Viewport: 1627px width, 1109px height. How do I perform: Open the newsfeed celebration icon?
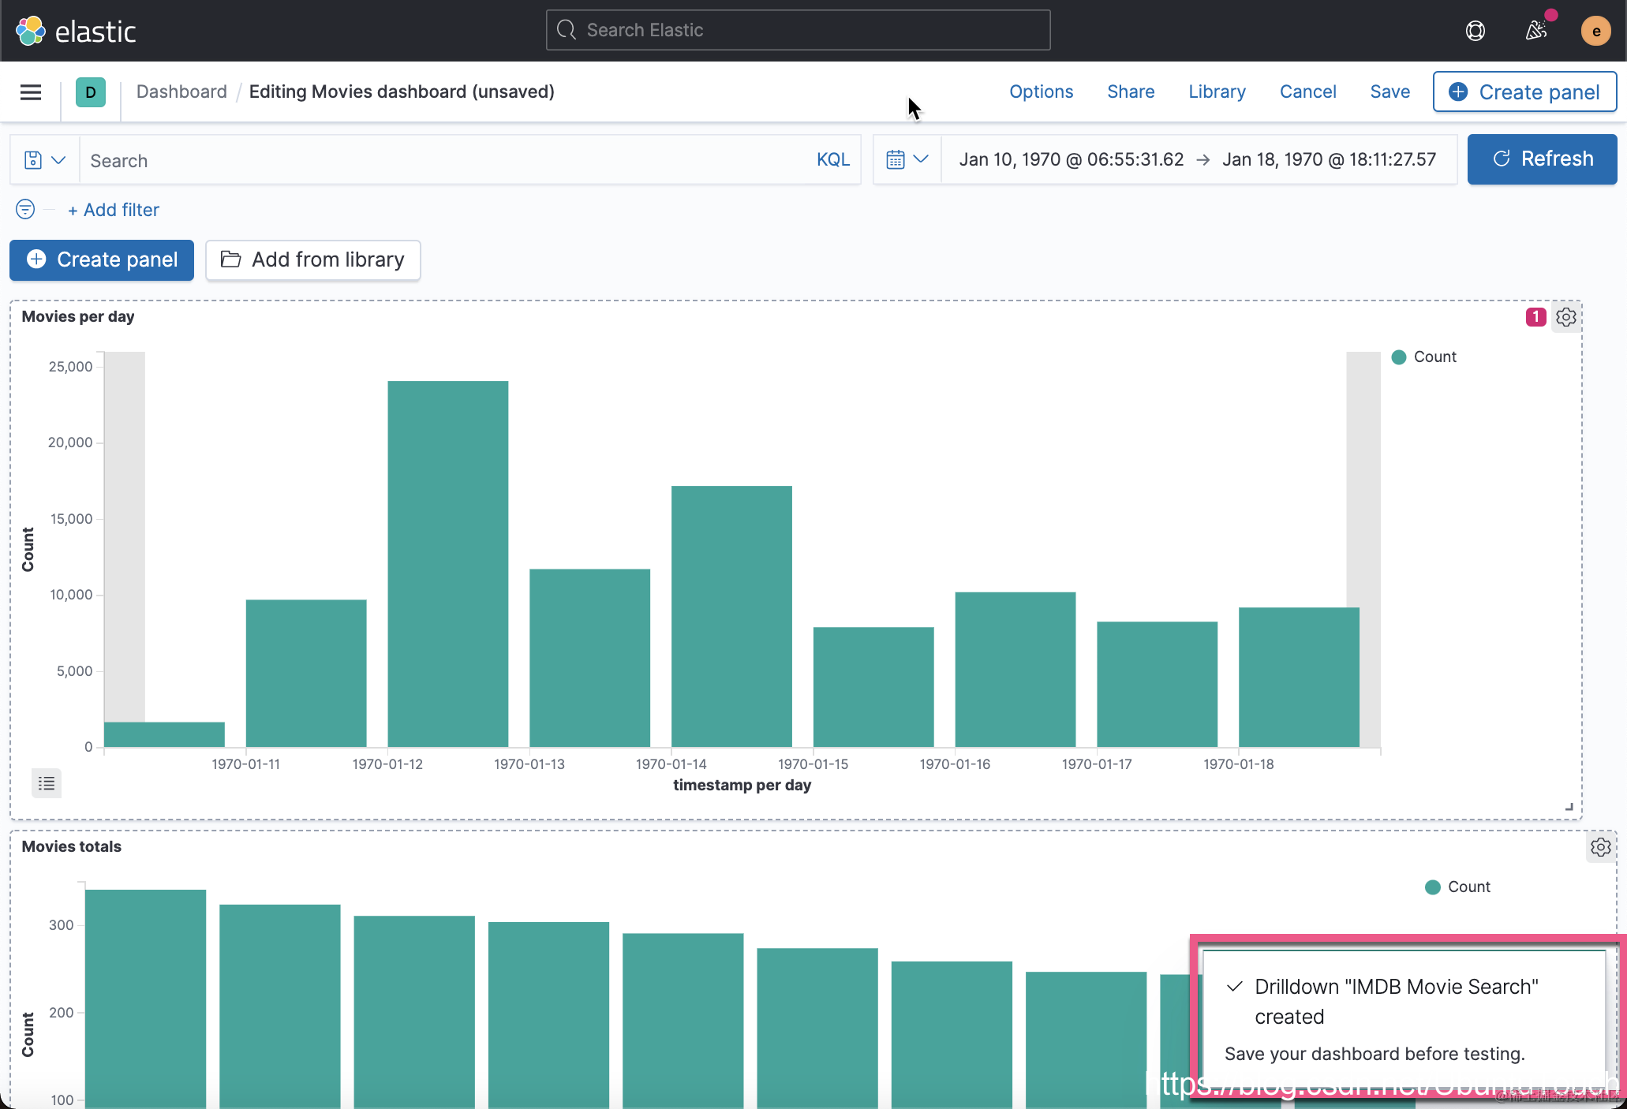[x=1535, y=31]
